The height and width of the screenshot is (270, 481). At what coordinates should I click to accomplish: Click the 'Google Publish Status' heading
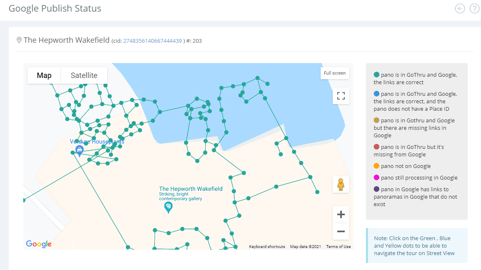point(55,9)
